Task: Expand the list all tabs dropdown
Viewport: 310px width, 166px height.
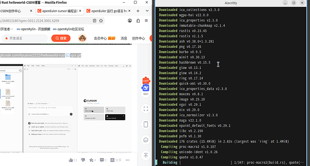Action: tap(147, 11)
